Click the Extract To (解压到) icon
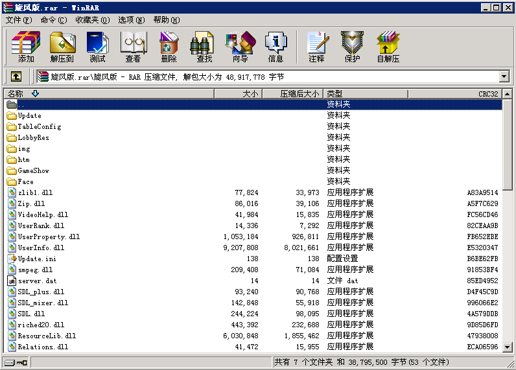This screenshot has width=516, height=370. click(x=62, y=47)
